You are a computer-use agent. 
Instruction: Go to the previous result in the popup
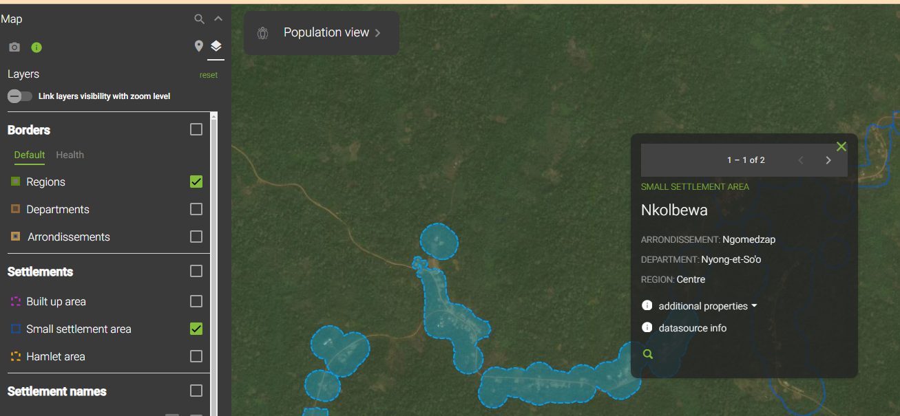(x=800, y=160)
